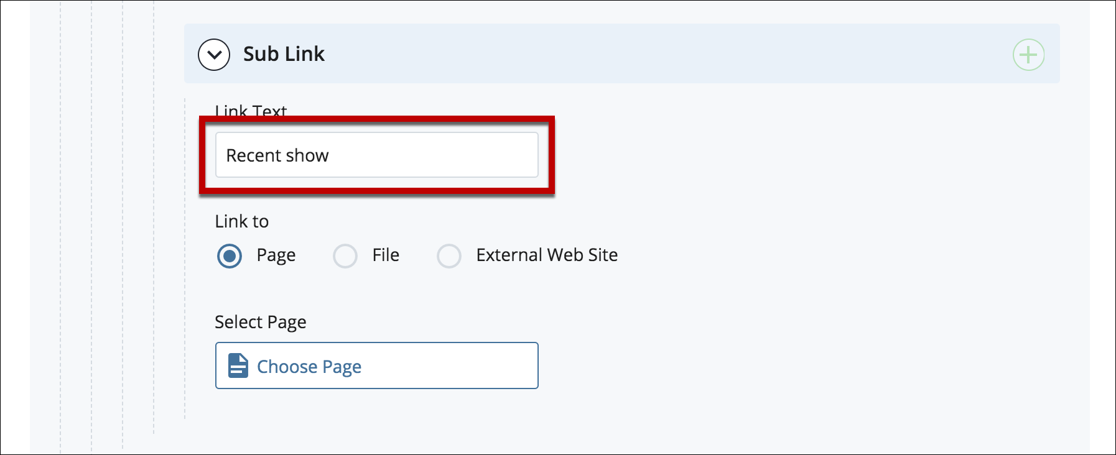This screenshot has width=1116, height=455.
Task: Click the empty right side of Choose Page box
Action: [473, 365]
